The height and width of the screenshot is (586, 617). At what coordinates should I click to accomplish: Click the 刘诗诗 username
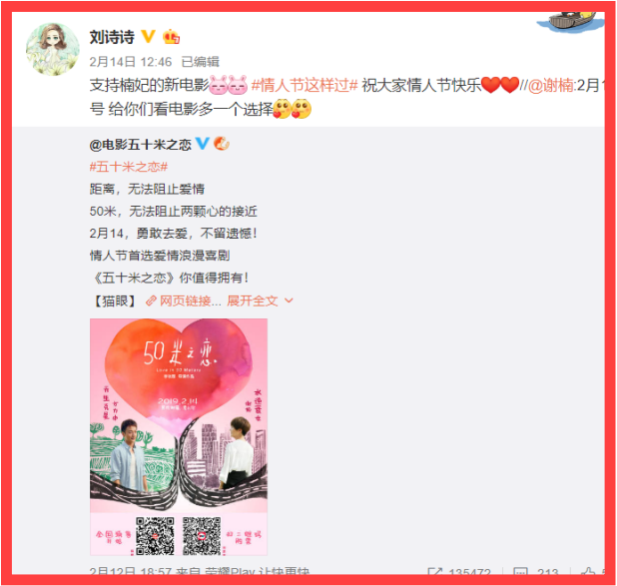pyautogui.click(x=112, y=37)
